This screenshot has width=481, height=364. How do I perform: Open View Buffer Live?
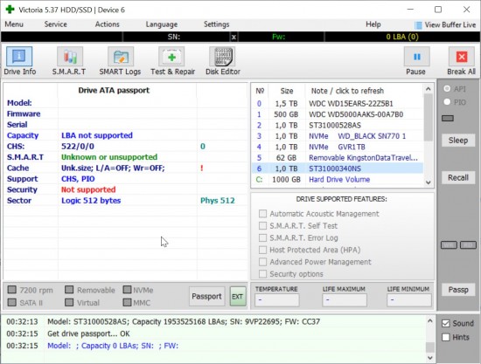click(445, 24)
